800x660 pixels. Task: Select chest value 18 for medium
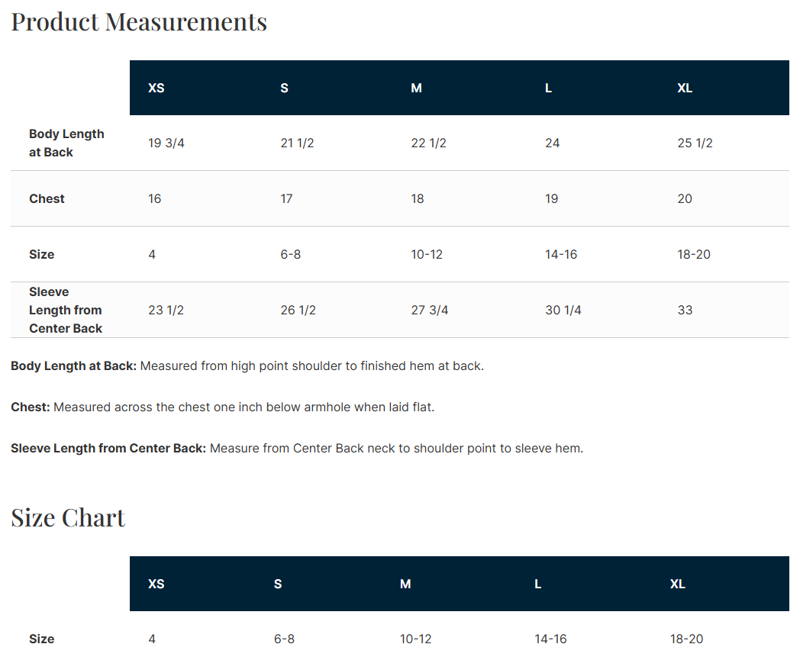(x=418, y=198)
